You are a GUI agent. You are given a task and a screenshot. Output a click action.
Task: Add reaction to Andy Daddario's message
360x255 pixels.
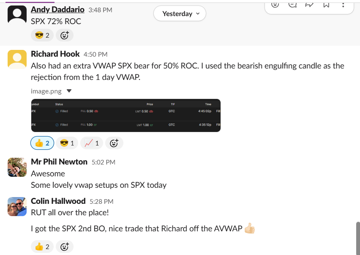tap(64, 35)
